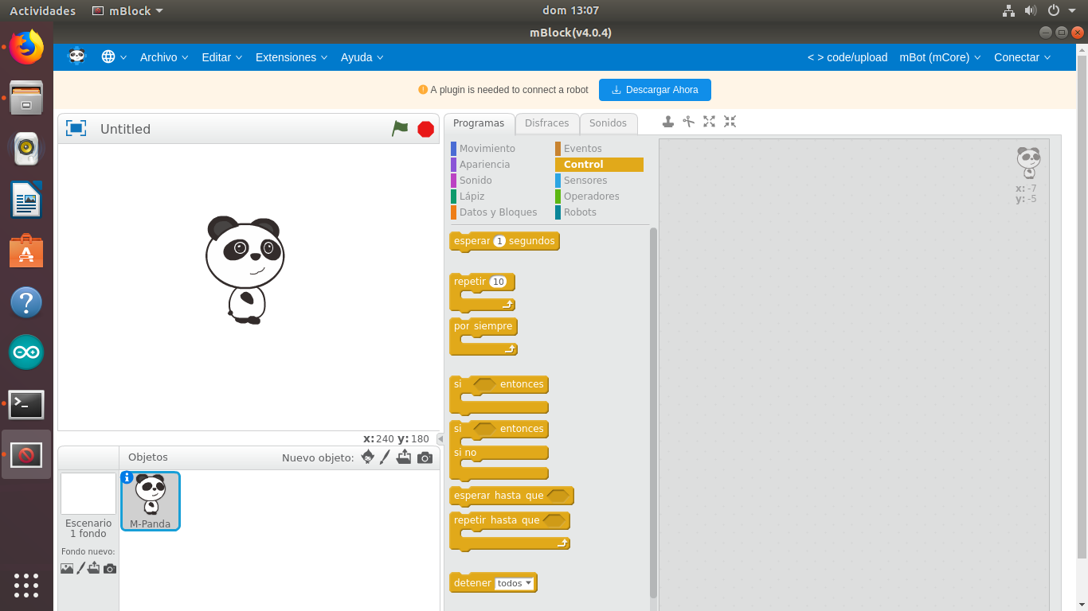Toggle the stage fullscreen mode icon

(76, 128)
